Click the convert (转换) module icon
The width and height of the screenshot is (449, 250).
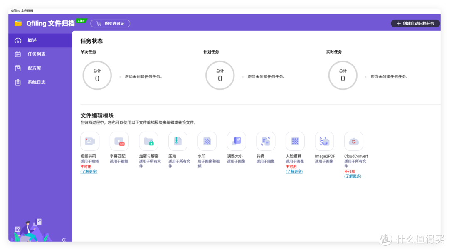coord(266,141)
